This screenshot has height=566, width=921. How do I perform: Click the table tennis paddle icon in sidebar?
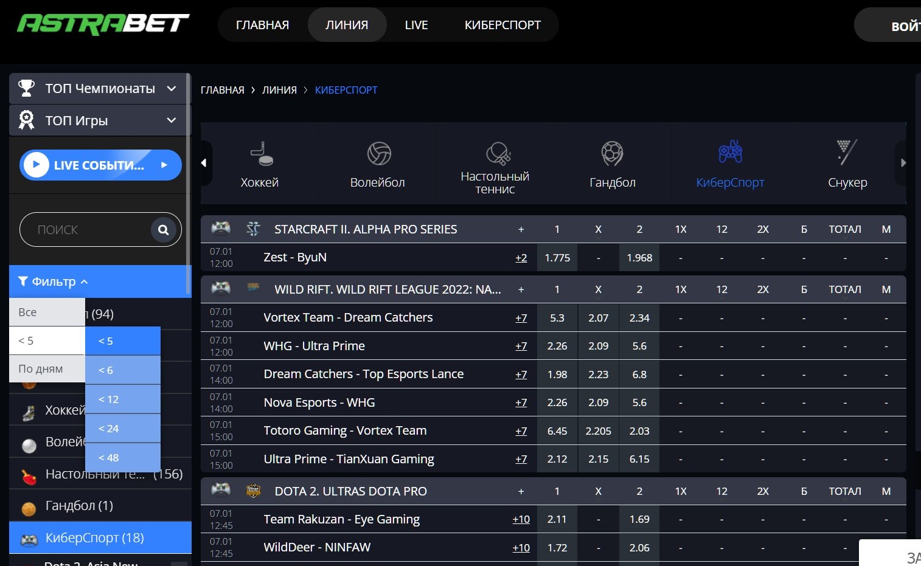(x=29, y=477)
